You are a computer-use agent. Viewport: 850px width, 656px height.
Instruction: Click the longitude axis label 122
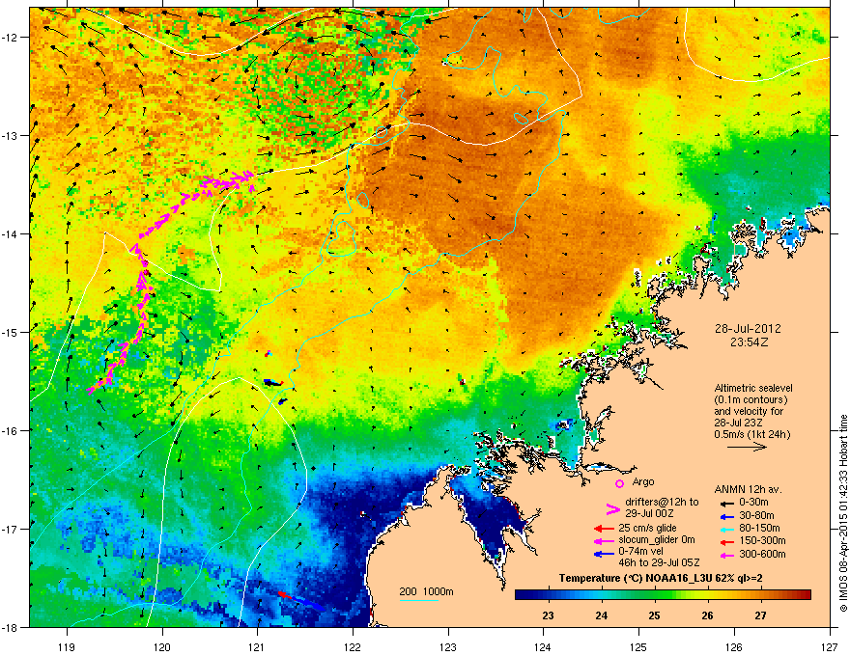coord(353,647)
